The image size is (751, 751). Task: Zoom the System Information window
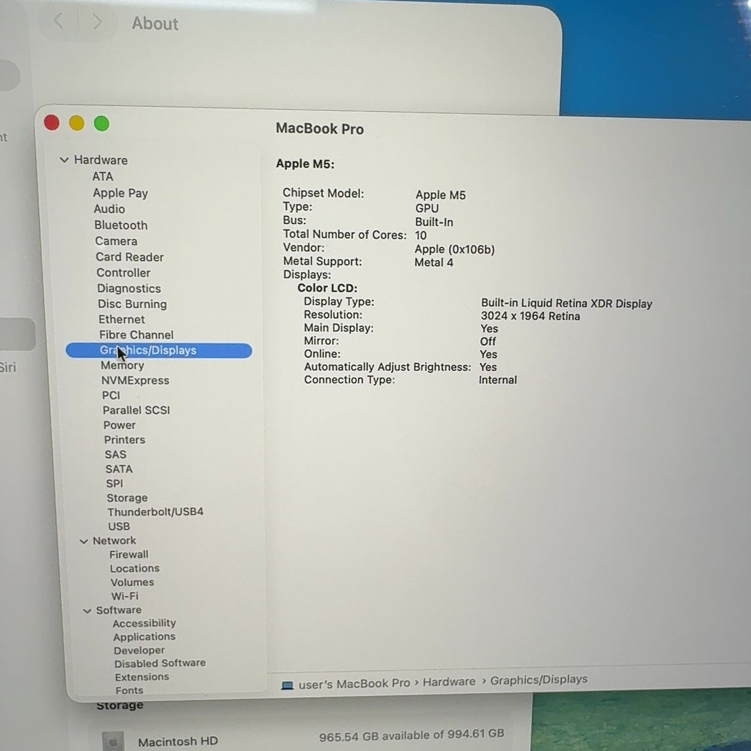[x=101, y=124]
